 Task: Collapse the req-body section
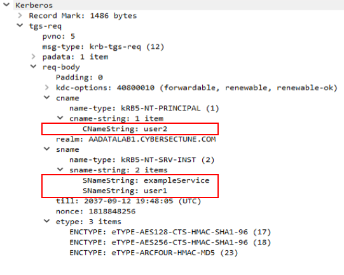33,66
